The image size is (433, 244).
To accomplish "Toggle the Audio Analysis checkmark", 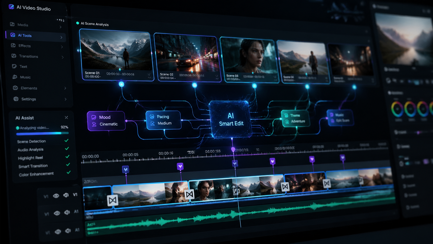I will coord(67,149).
